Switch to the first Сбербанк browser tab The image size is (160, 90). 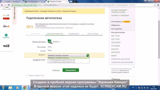point(12,1)
